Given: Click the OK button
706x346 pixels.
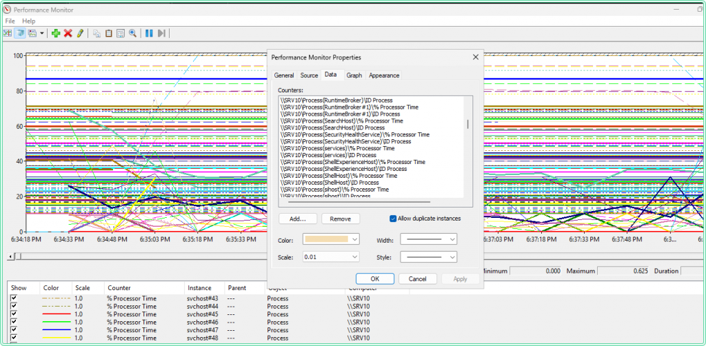Looking at the screenshot, I should coord(375,279).
